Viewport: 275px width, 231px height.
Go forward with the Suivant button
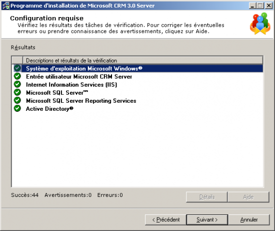click(x=207, y=219)
